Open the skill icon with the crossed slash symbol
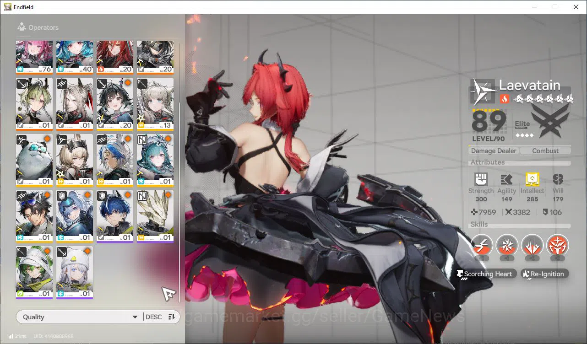Screen dimensions: 587x344 pyautogui.click(x=482, y=245)
